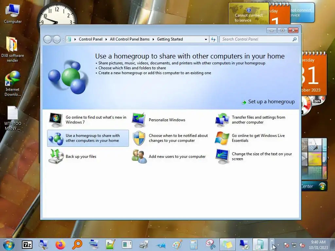The height and width of the screenshot is (251, 335).
Task: Open the Magnifier taskbar icon
Action: pyautogui.click(x=44, y=244)
